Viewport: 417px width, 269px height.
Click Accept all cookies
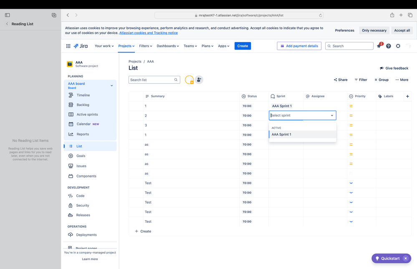pos(402,30)
